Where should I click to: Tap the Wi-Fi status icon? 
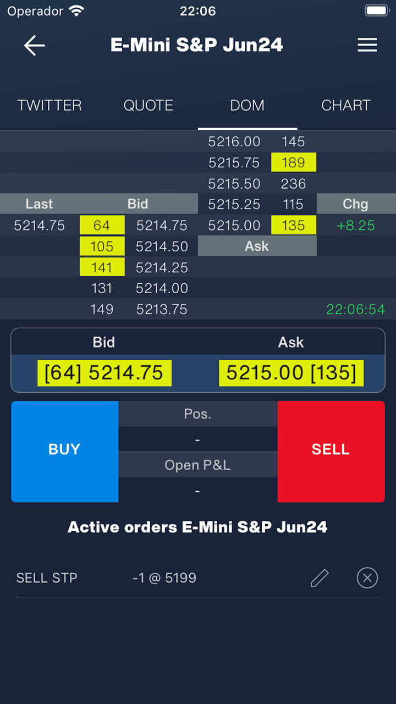[x=77, y=11]
